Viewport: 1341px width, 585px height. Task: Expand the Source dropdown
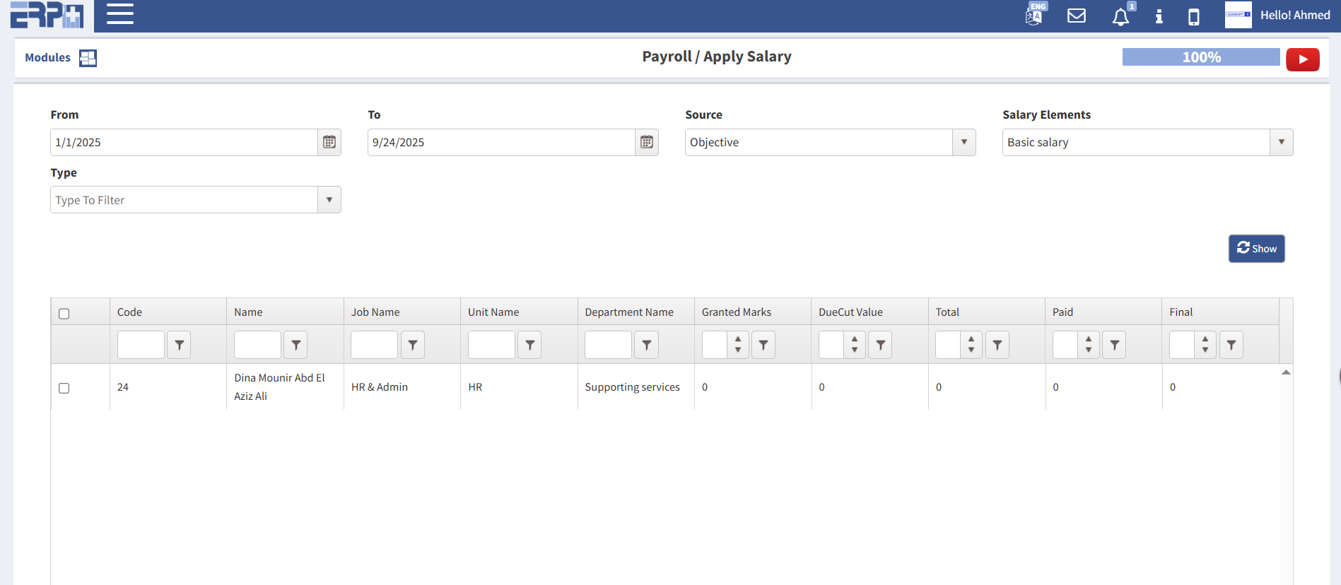click(964, 143)
